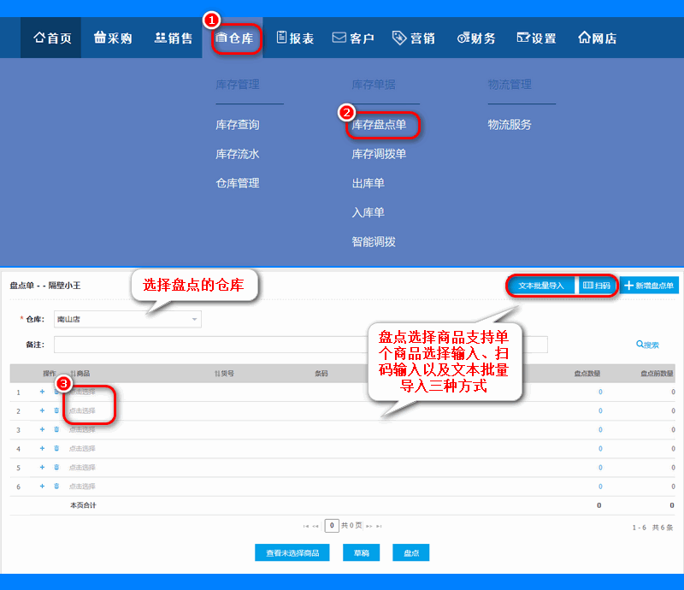Jump to the first page arrow in pagination

pos(306,526)
